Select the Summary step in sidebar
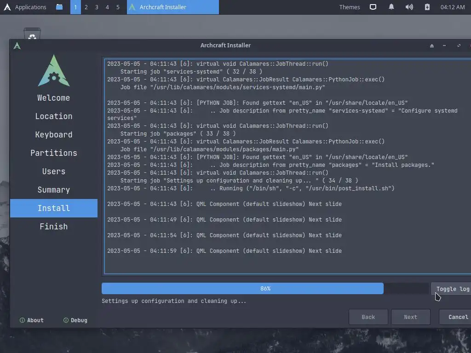This screenshot has width=471, height=353. (54, 190)
